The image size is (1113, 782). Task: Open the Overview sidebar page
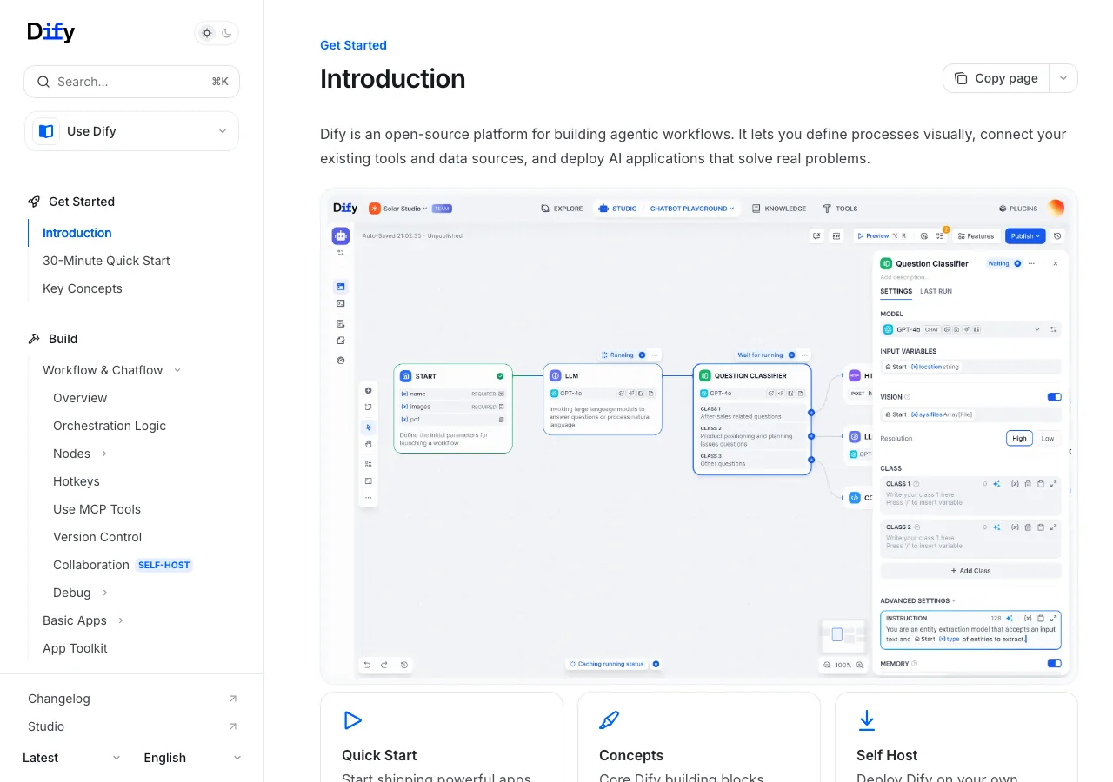(x=80, y=398)
